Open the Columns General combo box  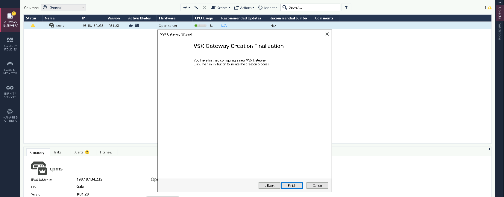[x=63, y=7]
